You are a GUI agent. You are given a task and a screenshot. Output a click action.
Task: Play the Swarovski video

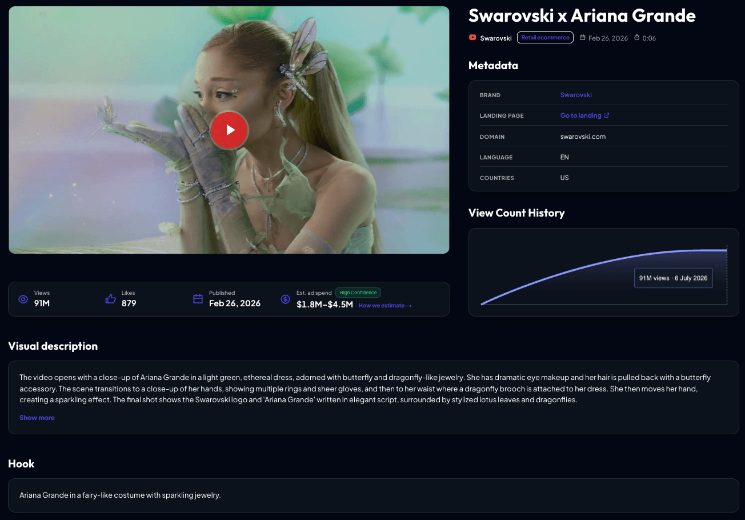229,130
